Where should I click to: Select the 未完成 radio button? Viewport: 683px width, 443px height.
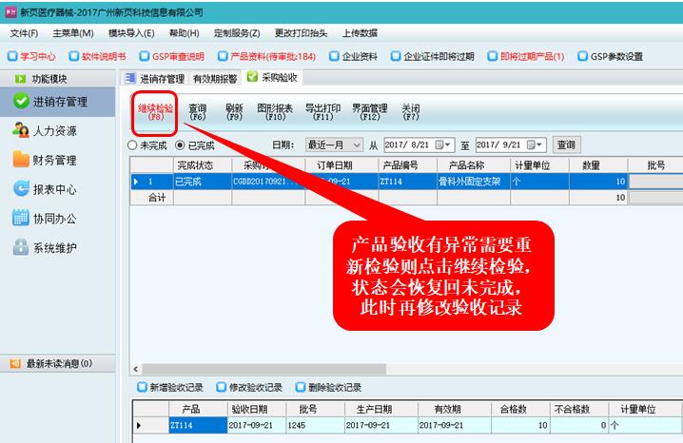click(133, 145)
